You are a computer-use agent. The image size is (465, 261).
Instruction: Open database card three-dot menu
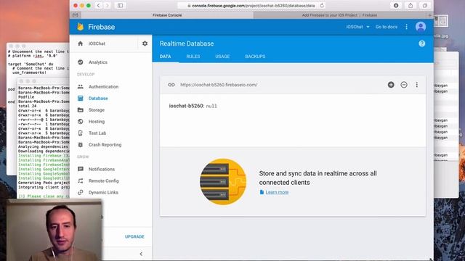click(x=416, y=85)
